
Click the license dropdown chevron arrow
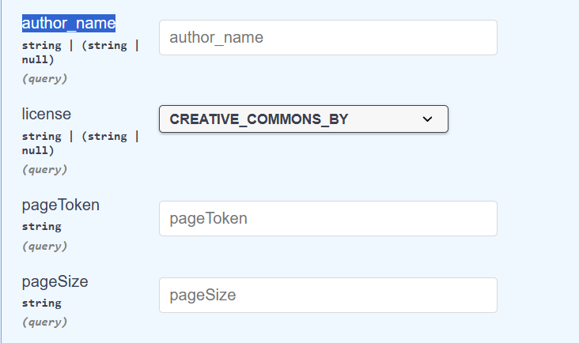[428, 119]
